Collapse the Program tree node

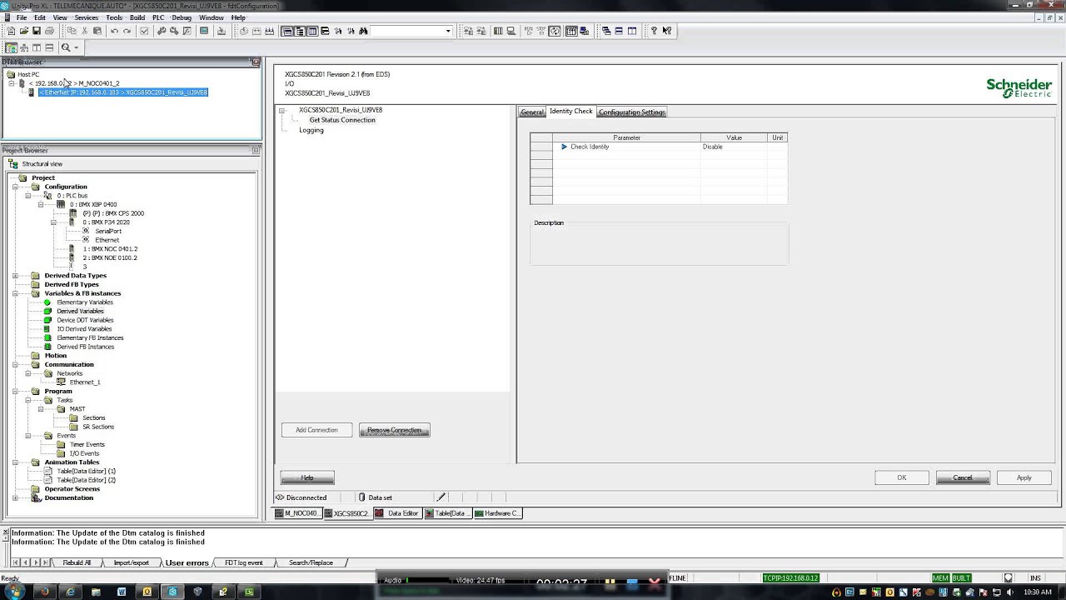[x=15, y=391]
